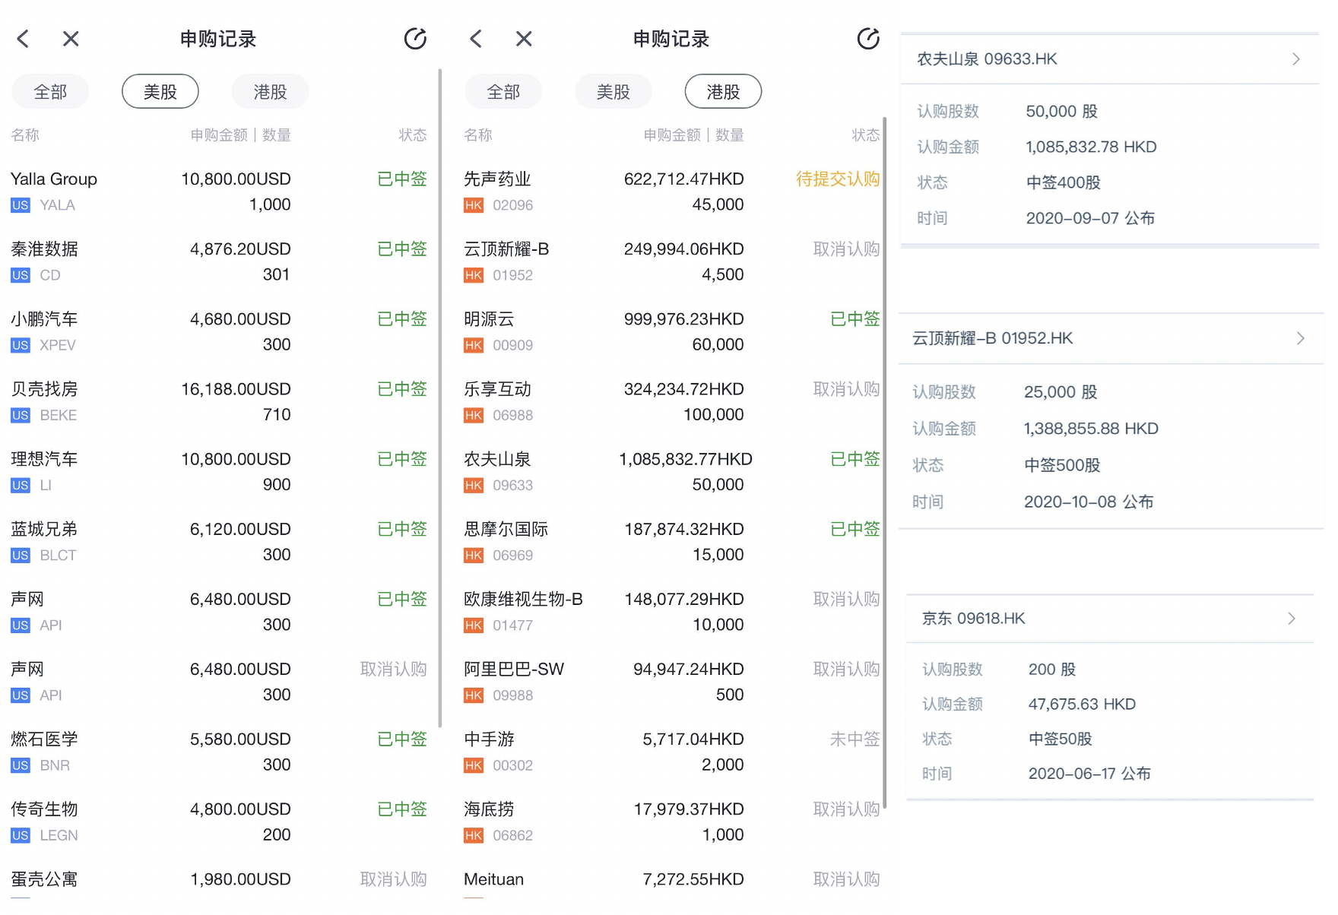1338x915 pixels.
Task: Click the HK badge next to 01477
Action: [474, 625]
